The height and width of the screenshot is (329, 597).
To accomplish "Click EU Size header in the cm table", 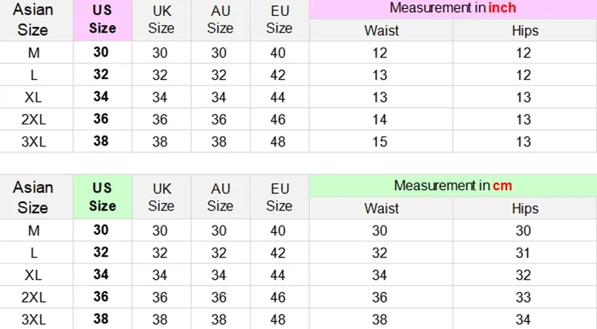I will point(279,197).
